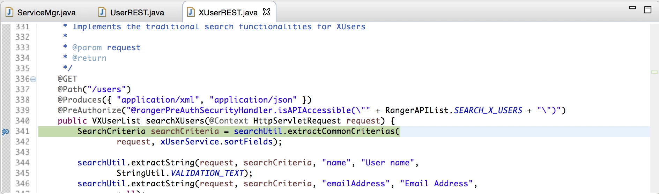Image resolution: width=659 pixels, height=194 pixels.
Task: Click the Java file icon on ServiceMgr.java tab
Action: coord(9,13)
